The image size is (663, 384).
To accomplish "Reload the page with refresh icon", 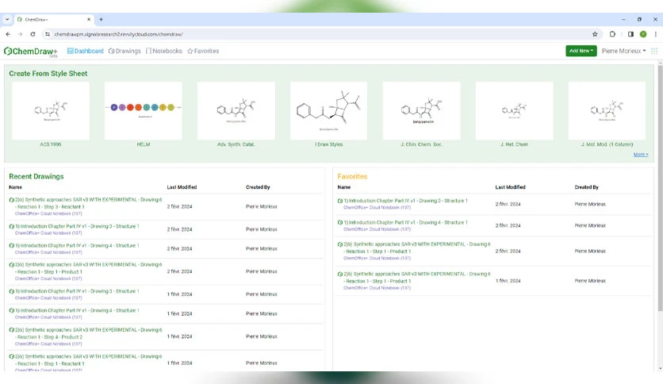I will coord(33,34).
